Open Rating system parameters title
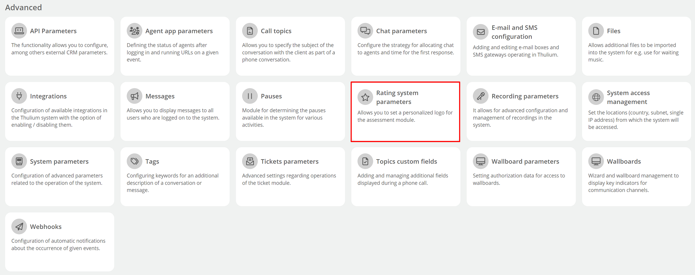Viewport: 695px width, 275px height. coord(397,97)
